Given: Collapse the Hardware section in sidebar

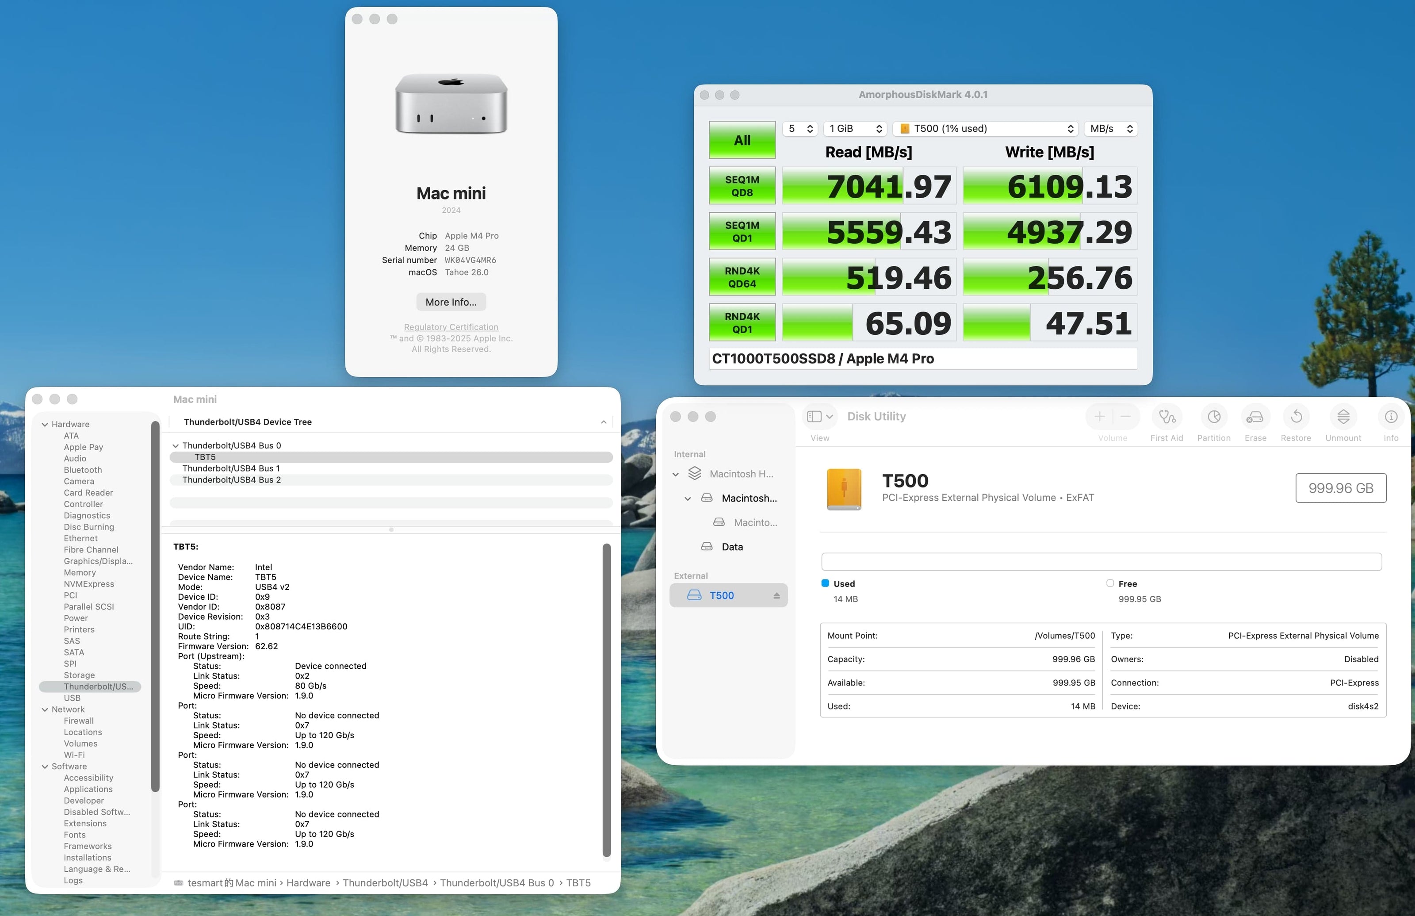Looking at the screenshot, I should click(45, 425).
